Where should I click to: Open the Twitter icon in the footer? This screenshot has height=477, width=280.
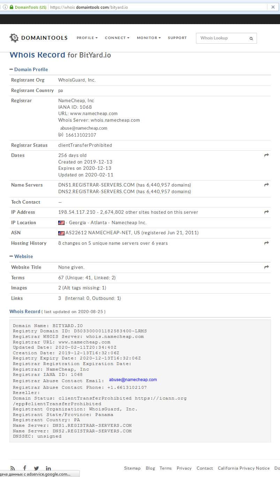coord(36,469)
